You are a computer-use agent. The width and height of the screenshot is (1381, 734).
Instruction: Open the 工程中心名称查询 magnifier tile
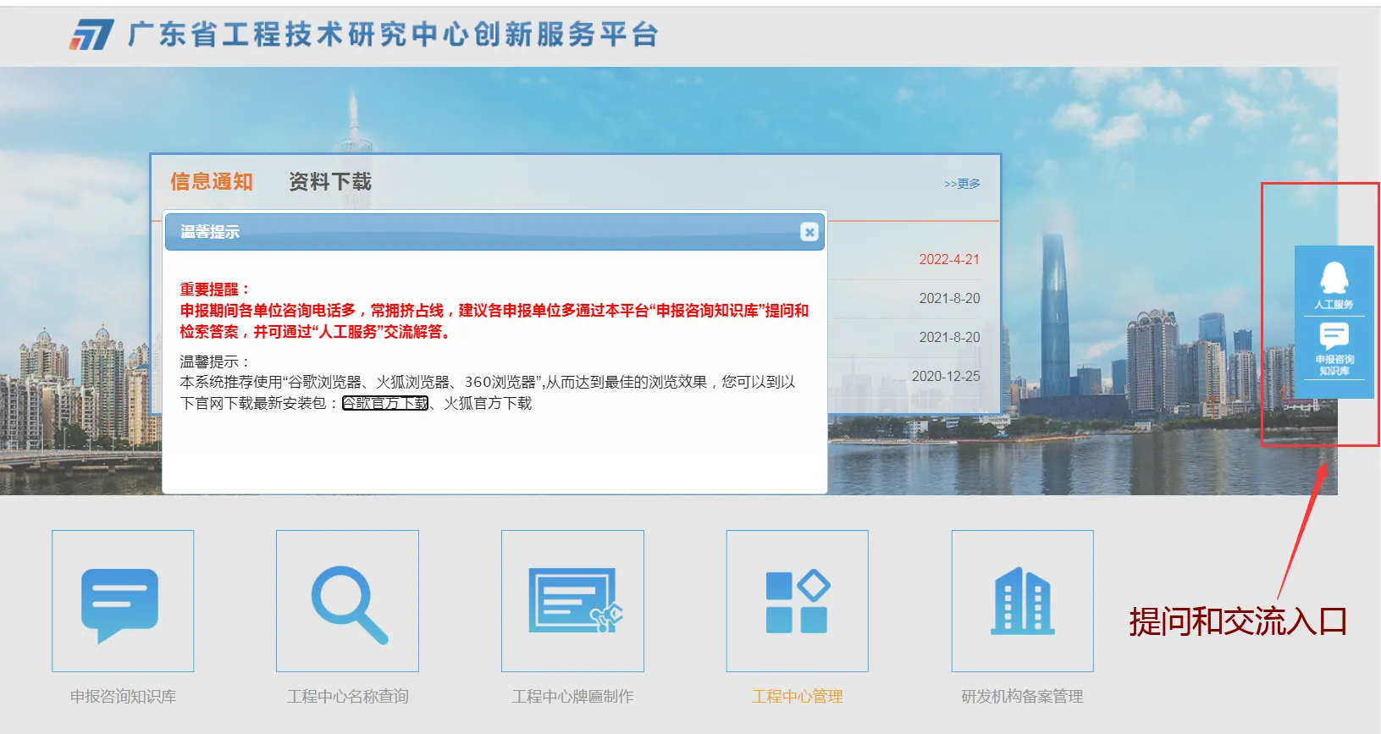[x=347, y=601]
